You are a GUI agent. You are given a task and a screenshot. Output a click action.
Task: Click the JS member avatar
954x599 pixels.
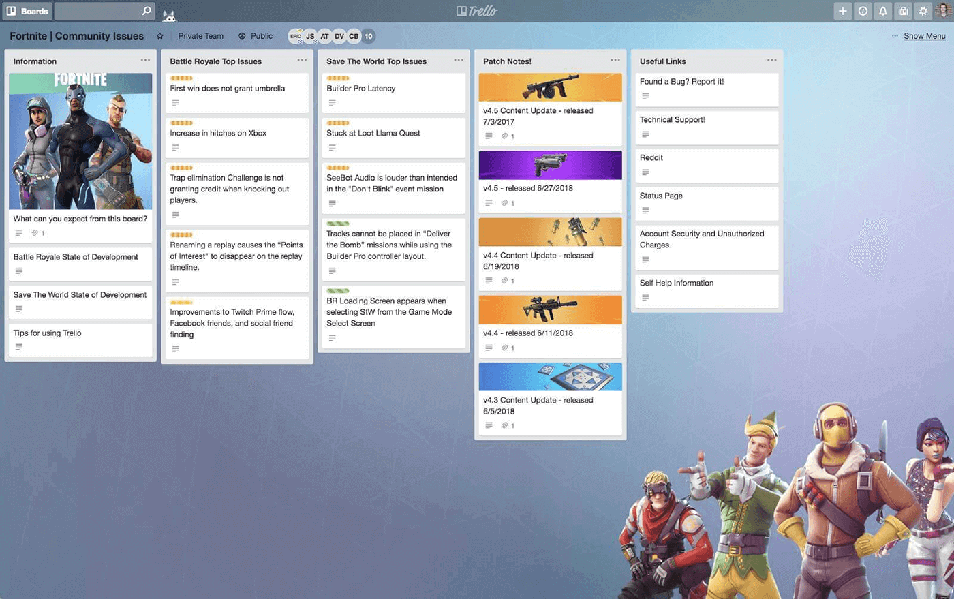click(310, 36)
